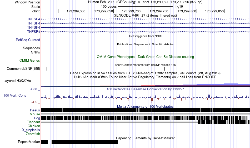
Task: Click the Zebrafish species label
Action: coord(33,134)
